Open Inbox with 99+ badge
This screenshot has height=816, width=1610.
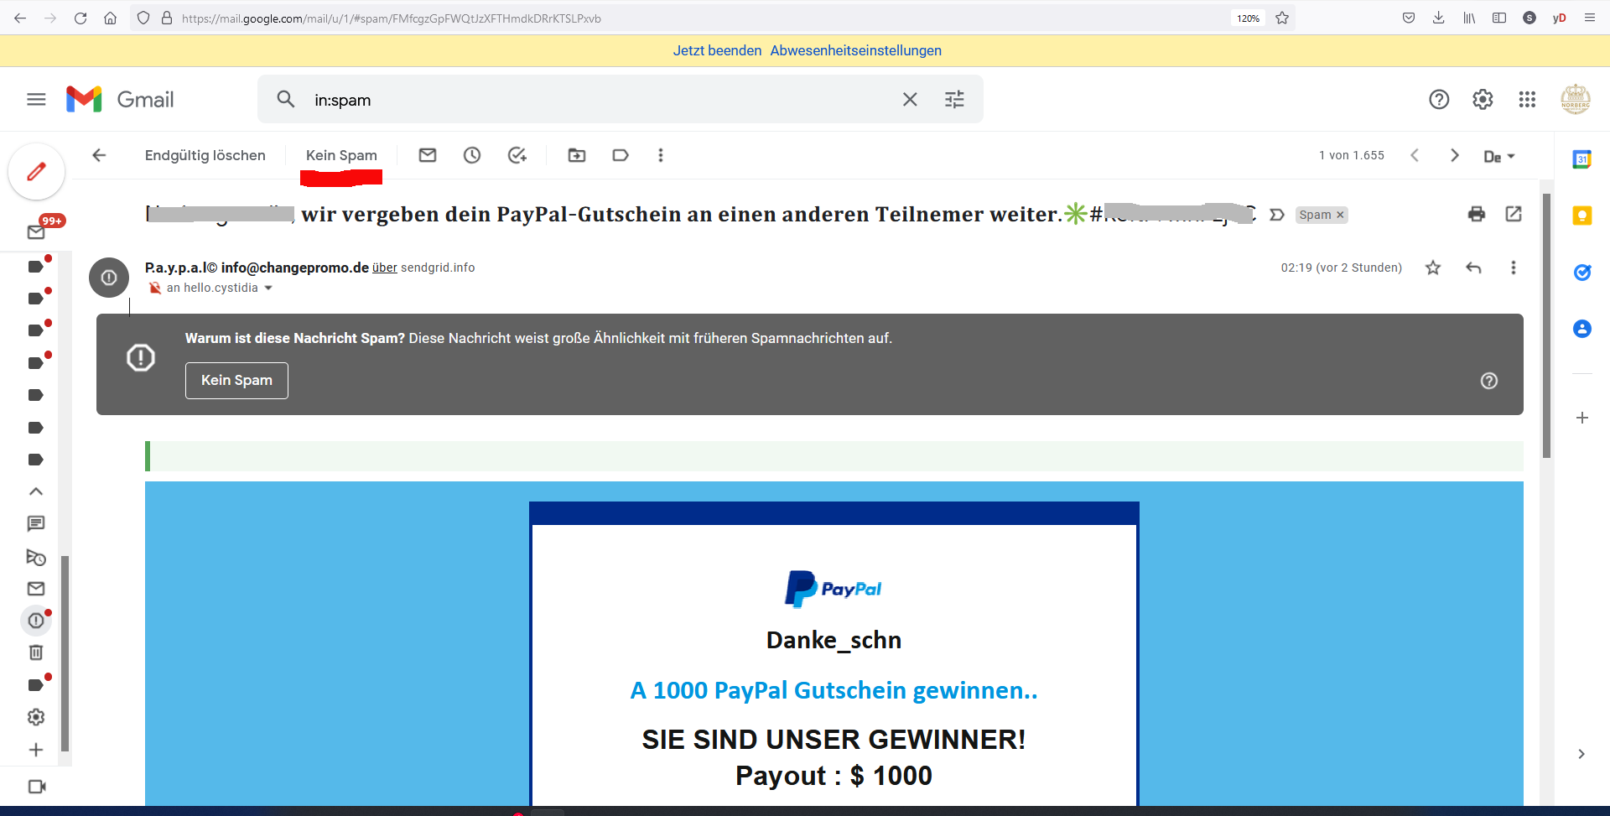(36, 231)
